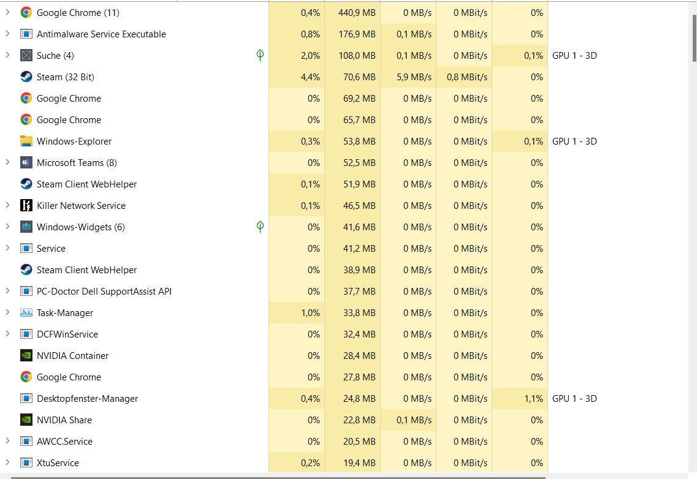Screen dimensions: 697x479
Task: Click the 2,0% CPU value for Suche
Action: tap(310, 56)
